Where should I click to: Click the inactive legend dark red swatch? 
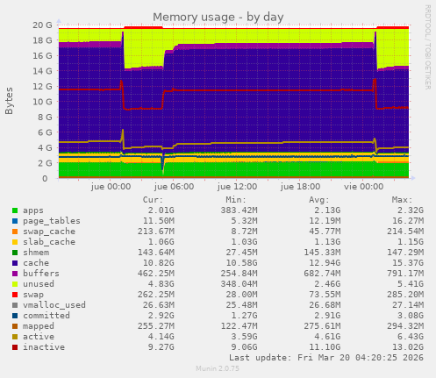[x=15, y=347]
